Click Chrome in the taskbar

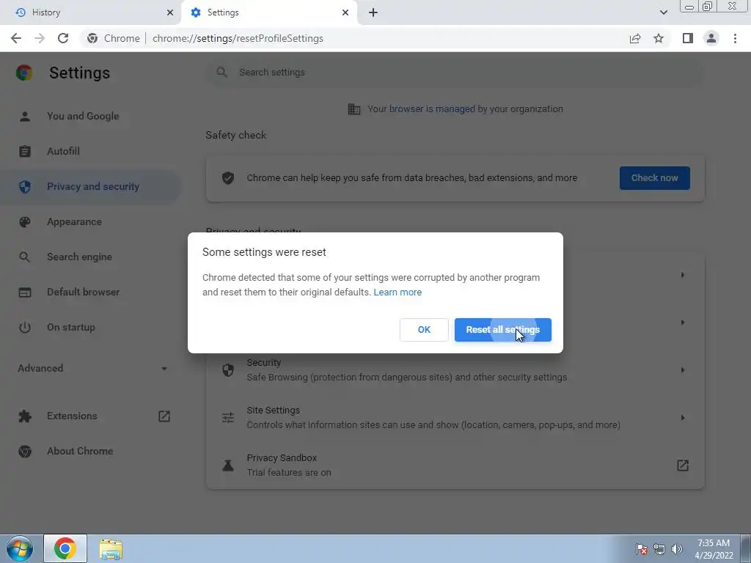pos(65,548)
